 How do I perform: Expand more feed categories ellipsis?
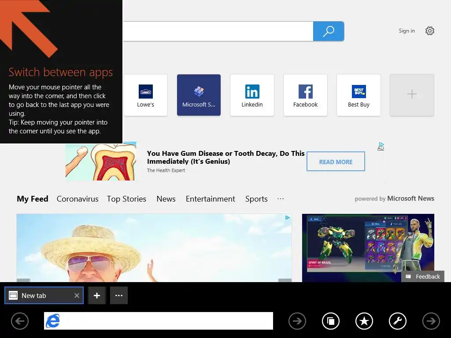(x=281, y=198)
